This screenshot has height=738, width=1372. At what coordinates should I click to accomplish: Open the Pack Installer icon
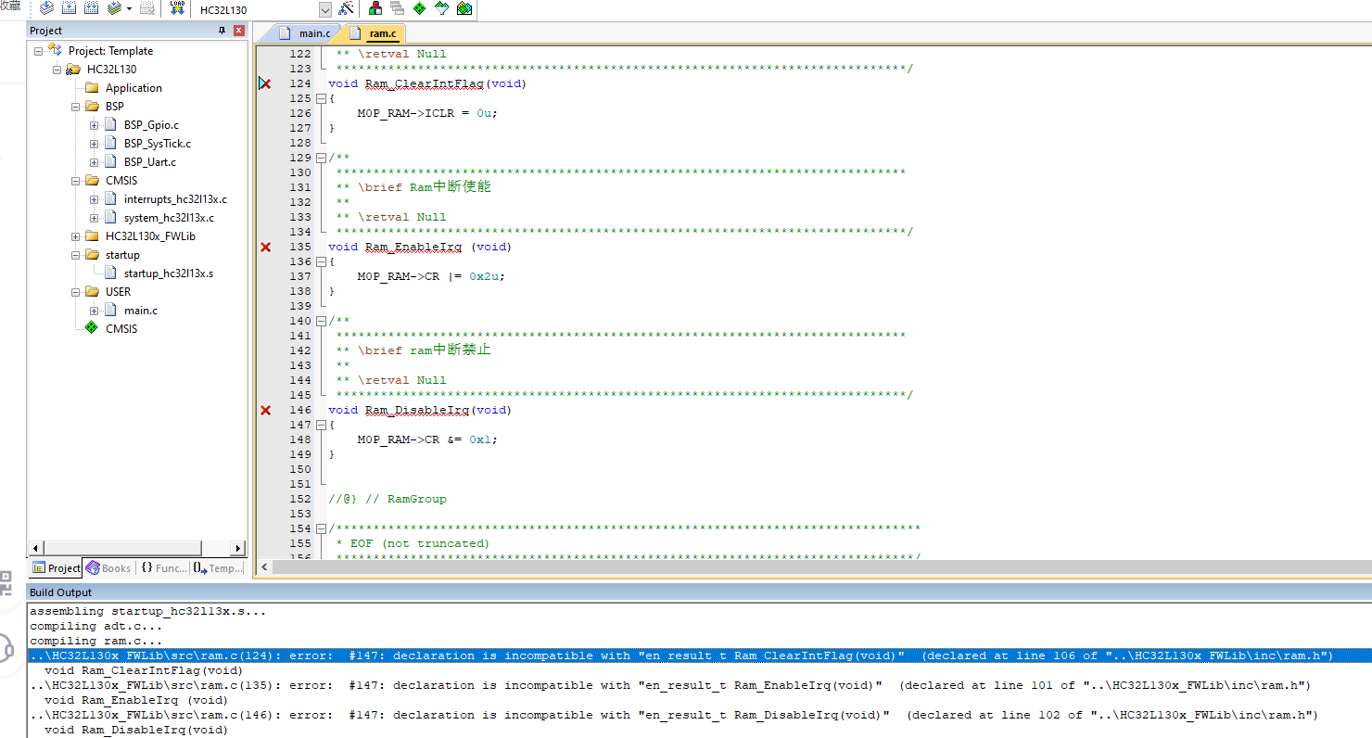point(464,9)
